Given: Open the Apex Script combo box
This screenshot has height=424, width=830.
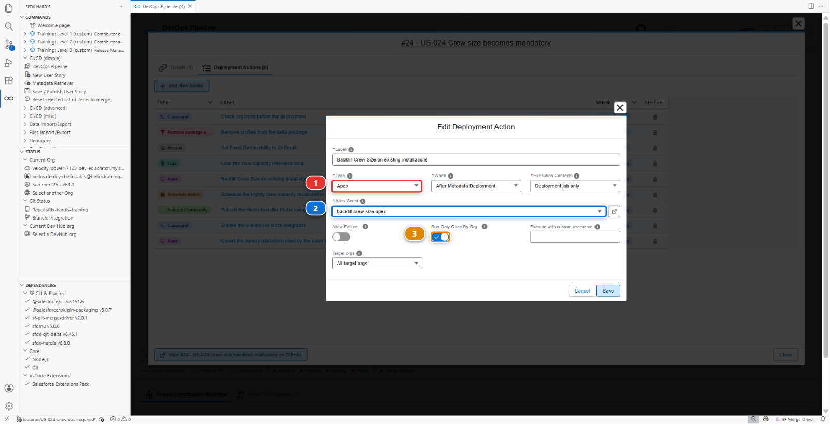Looking at the screenshot, I should pyautogui.click(x=469, y=211).
